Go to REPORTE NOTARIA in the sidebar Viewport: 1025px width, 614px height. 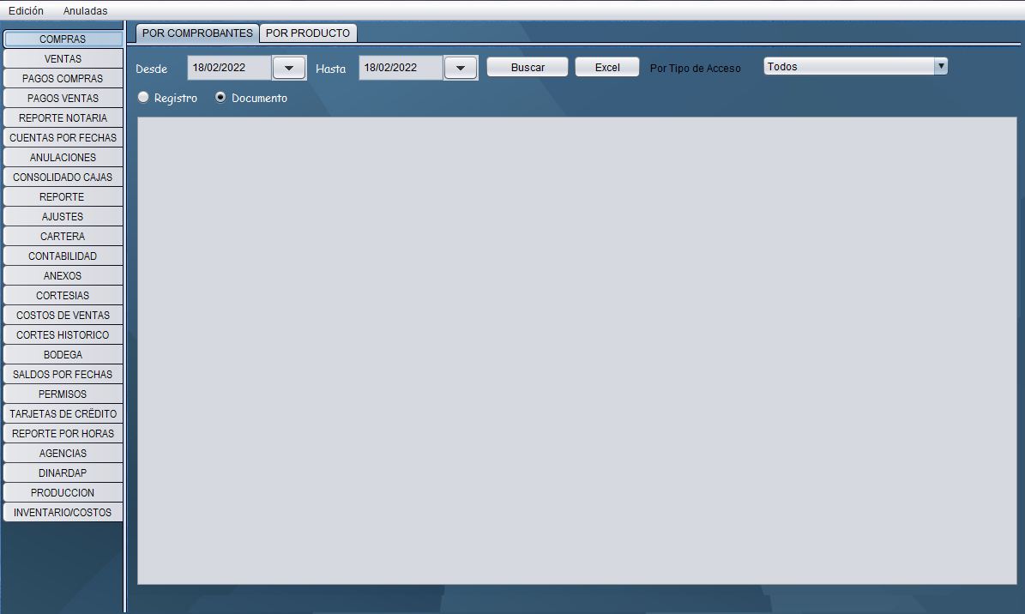click(63, 117)
